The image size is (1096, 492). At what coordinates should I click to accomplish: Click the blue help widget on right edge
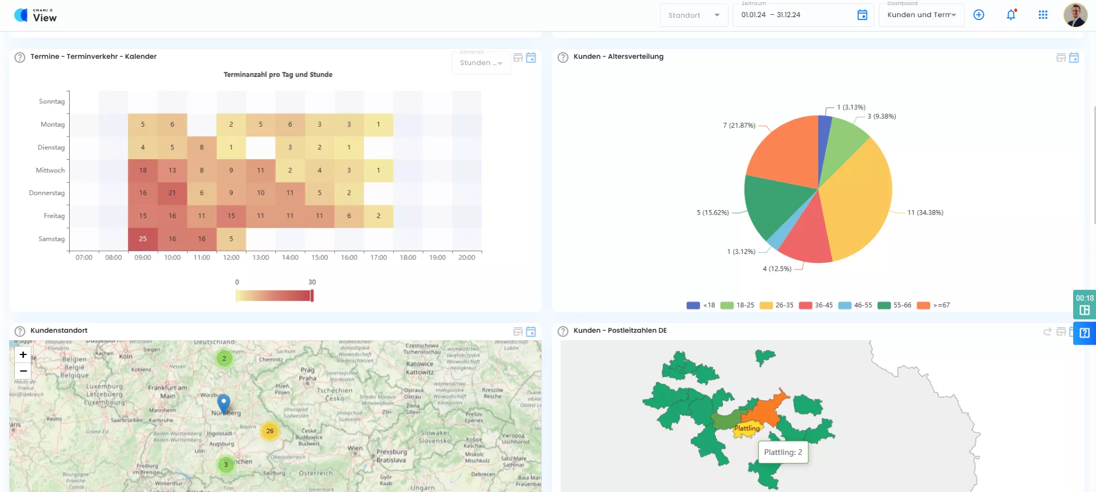coord(1084,333)
